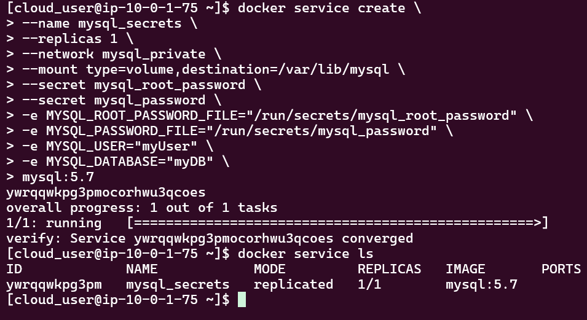Click the PORTS column header
This screenshot has height=320, width=587.
[561, 269]
